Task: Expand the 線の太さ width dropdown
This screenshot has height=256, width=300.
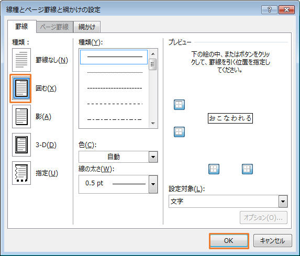Action: tap(118, 184)
